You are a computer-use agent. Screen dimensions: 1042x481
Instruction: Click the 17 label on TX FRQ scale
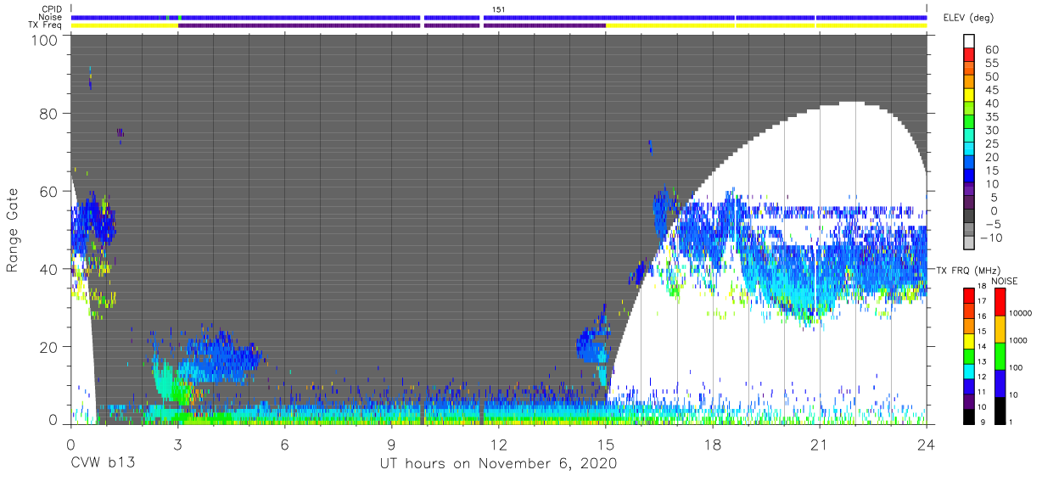982,302
